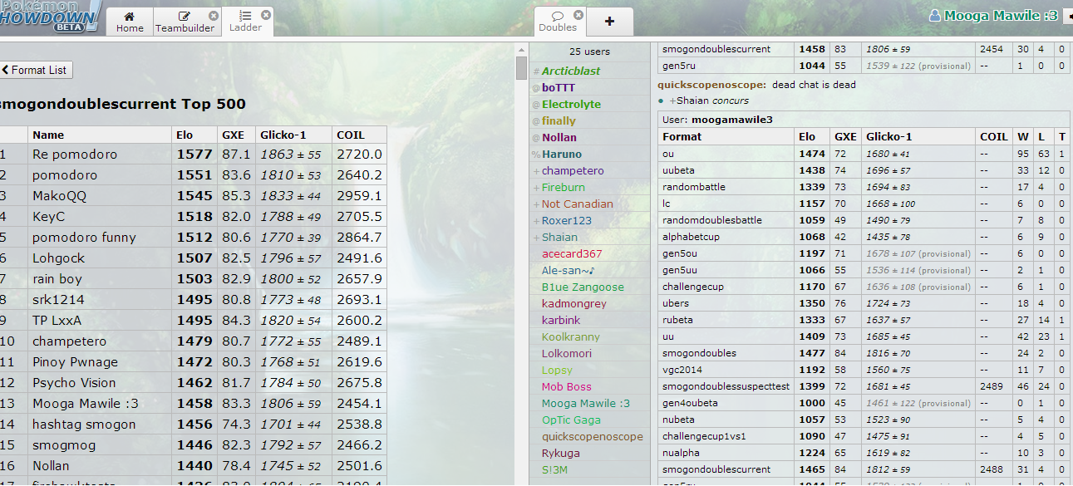Click the Pokemon Showdown logo
The image size is (1073, 486).
(48, 15)
